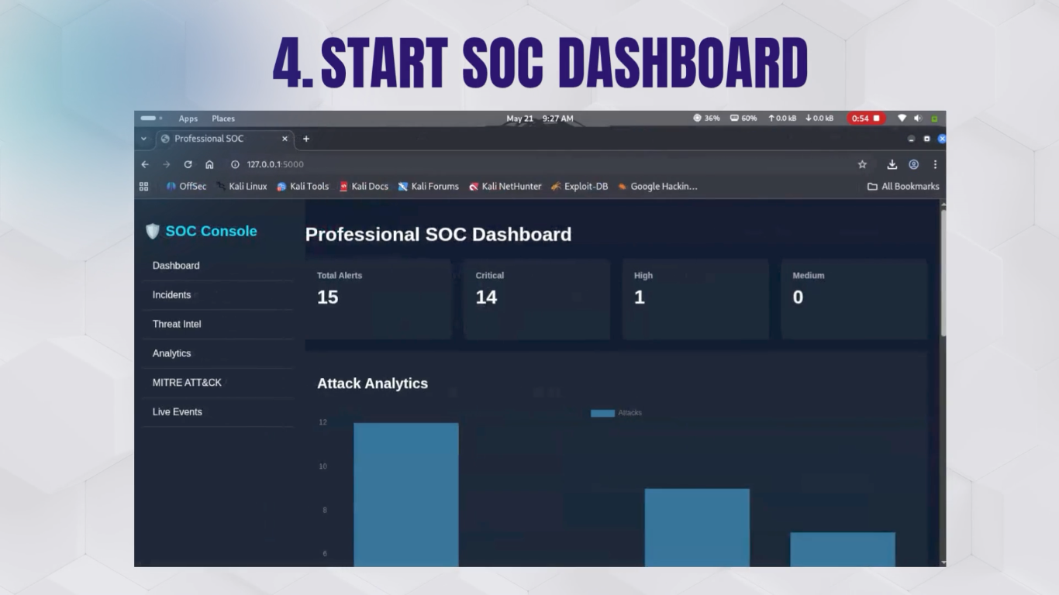Reload the page with the refresh icon
The image size is (1059, 595).
click(x=188, y=164)
